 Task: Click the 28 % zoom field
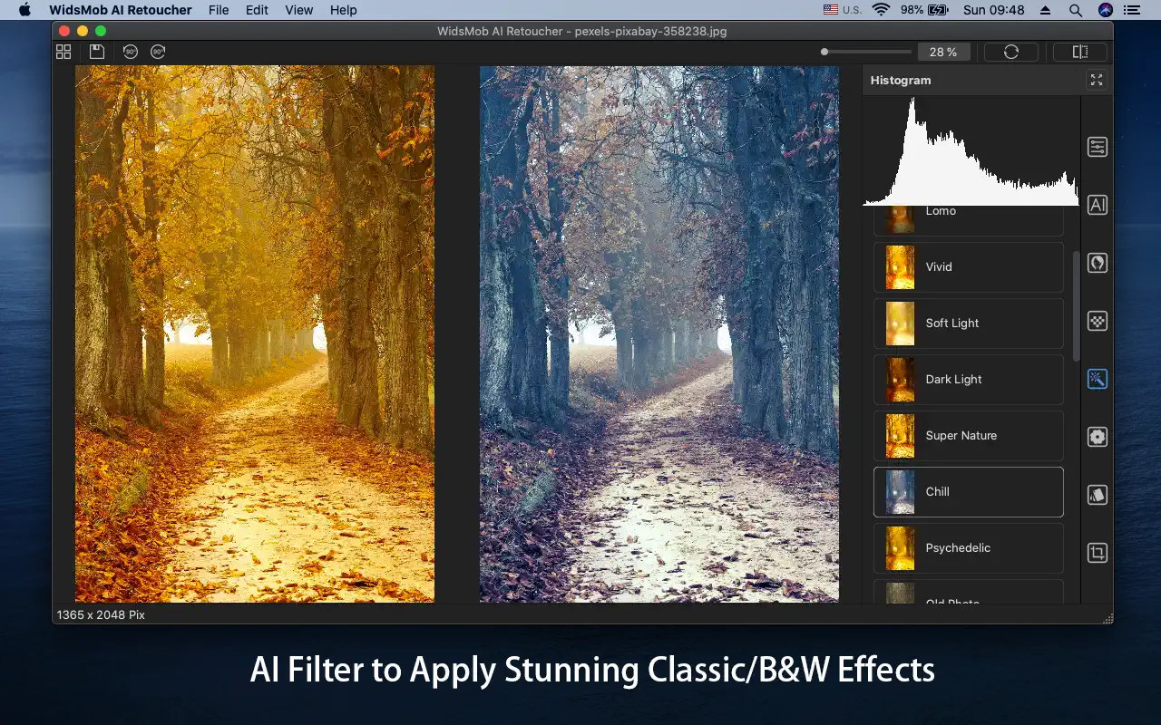pyautogui.click(x=943, y=53)
